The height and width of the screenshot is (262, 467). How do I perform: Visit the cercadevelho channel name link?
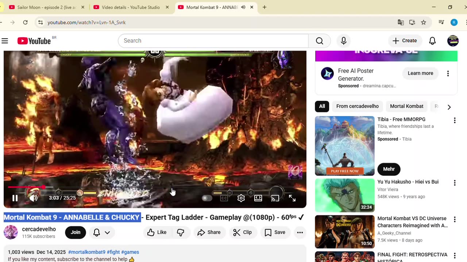pos(39,229)
